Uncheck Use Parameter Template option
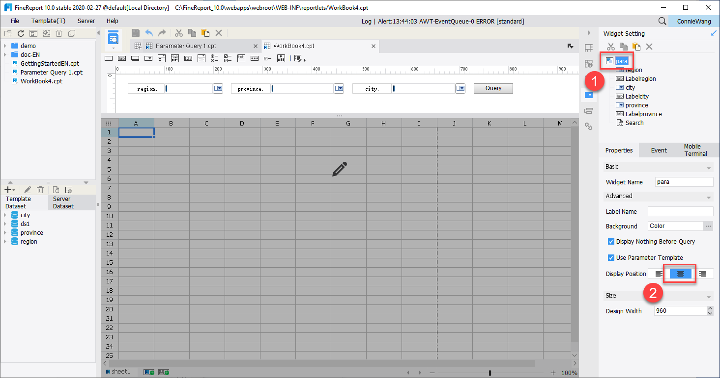 (x=611, y=257)
